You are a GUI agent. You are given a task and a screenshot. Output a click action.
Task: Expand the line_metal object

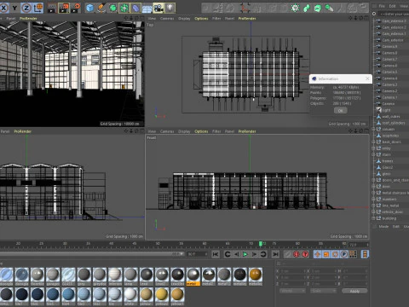click(373, 206)
